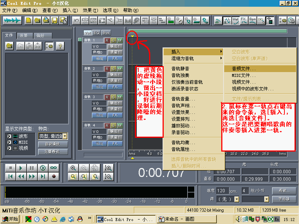The width and height of the screenshot is (299, 224).
Task: Open track 1's 输出1 output selector
Action: 115,46
